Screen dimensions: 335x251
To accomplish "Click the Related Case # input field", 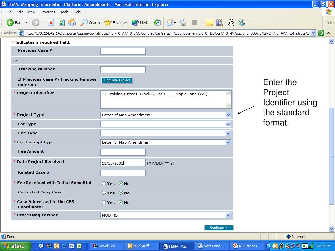I will click(123, 173).
